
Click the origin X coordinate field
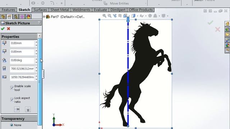pos(22,43)
